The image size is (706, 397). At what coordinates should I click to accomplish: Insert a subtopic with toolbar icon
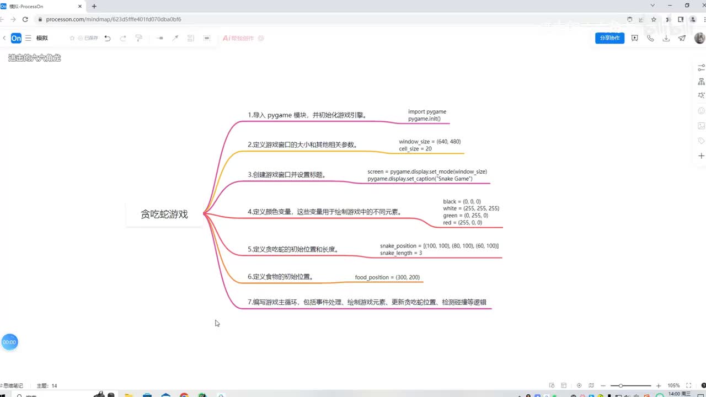tap(160, 38)
